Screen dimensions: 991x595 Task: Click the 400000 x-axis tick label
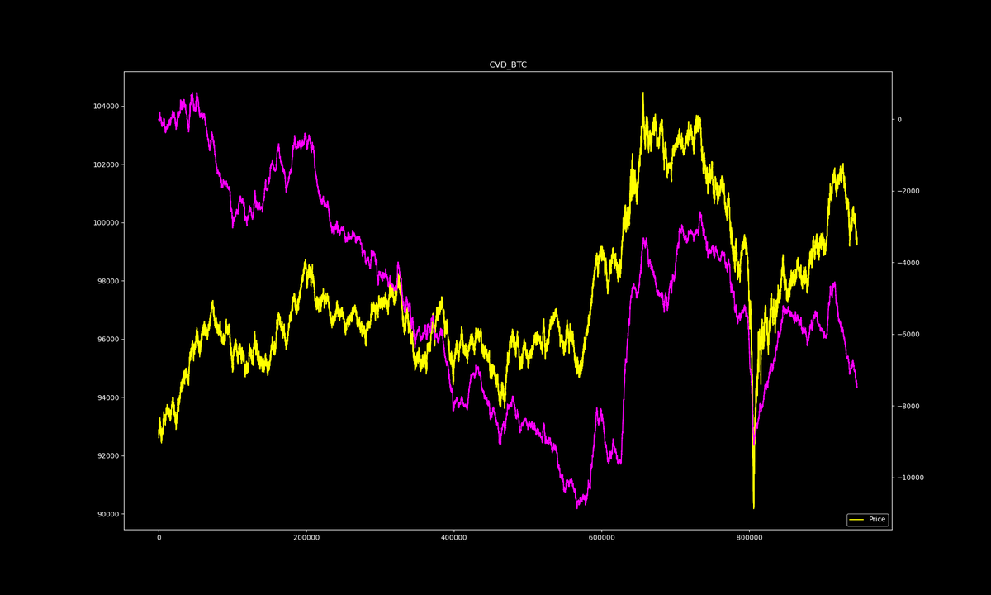click(x=454, y=538)
